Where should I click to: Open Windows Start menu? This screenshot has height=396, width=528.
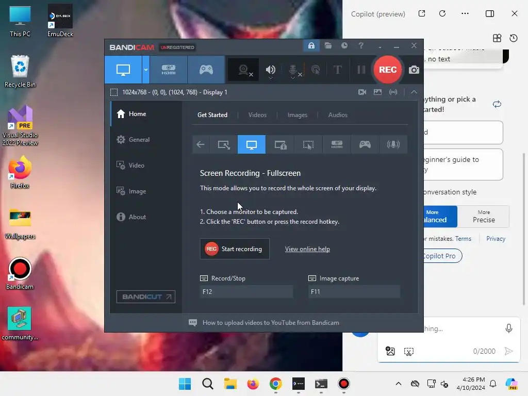click(x=185, y=384)
